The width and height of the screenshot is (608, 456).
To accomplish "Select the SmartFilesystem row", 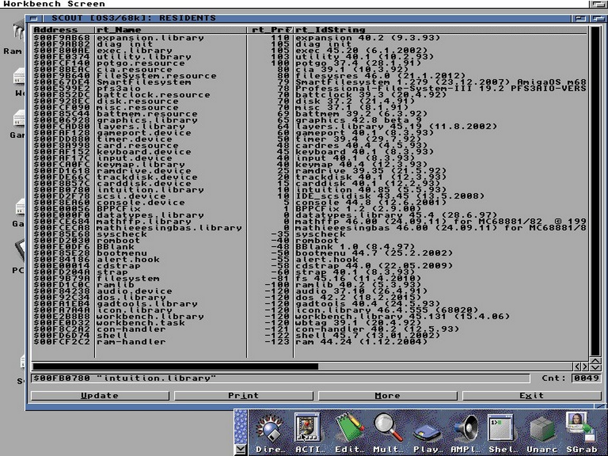I will click(x=309, y=82).
